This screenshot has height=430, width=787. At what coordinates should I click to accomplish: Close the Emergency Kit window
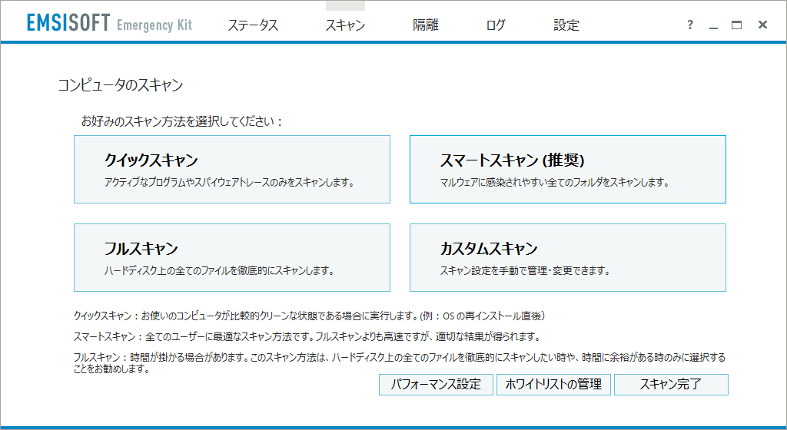click(762, 25)
